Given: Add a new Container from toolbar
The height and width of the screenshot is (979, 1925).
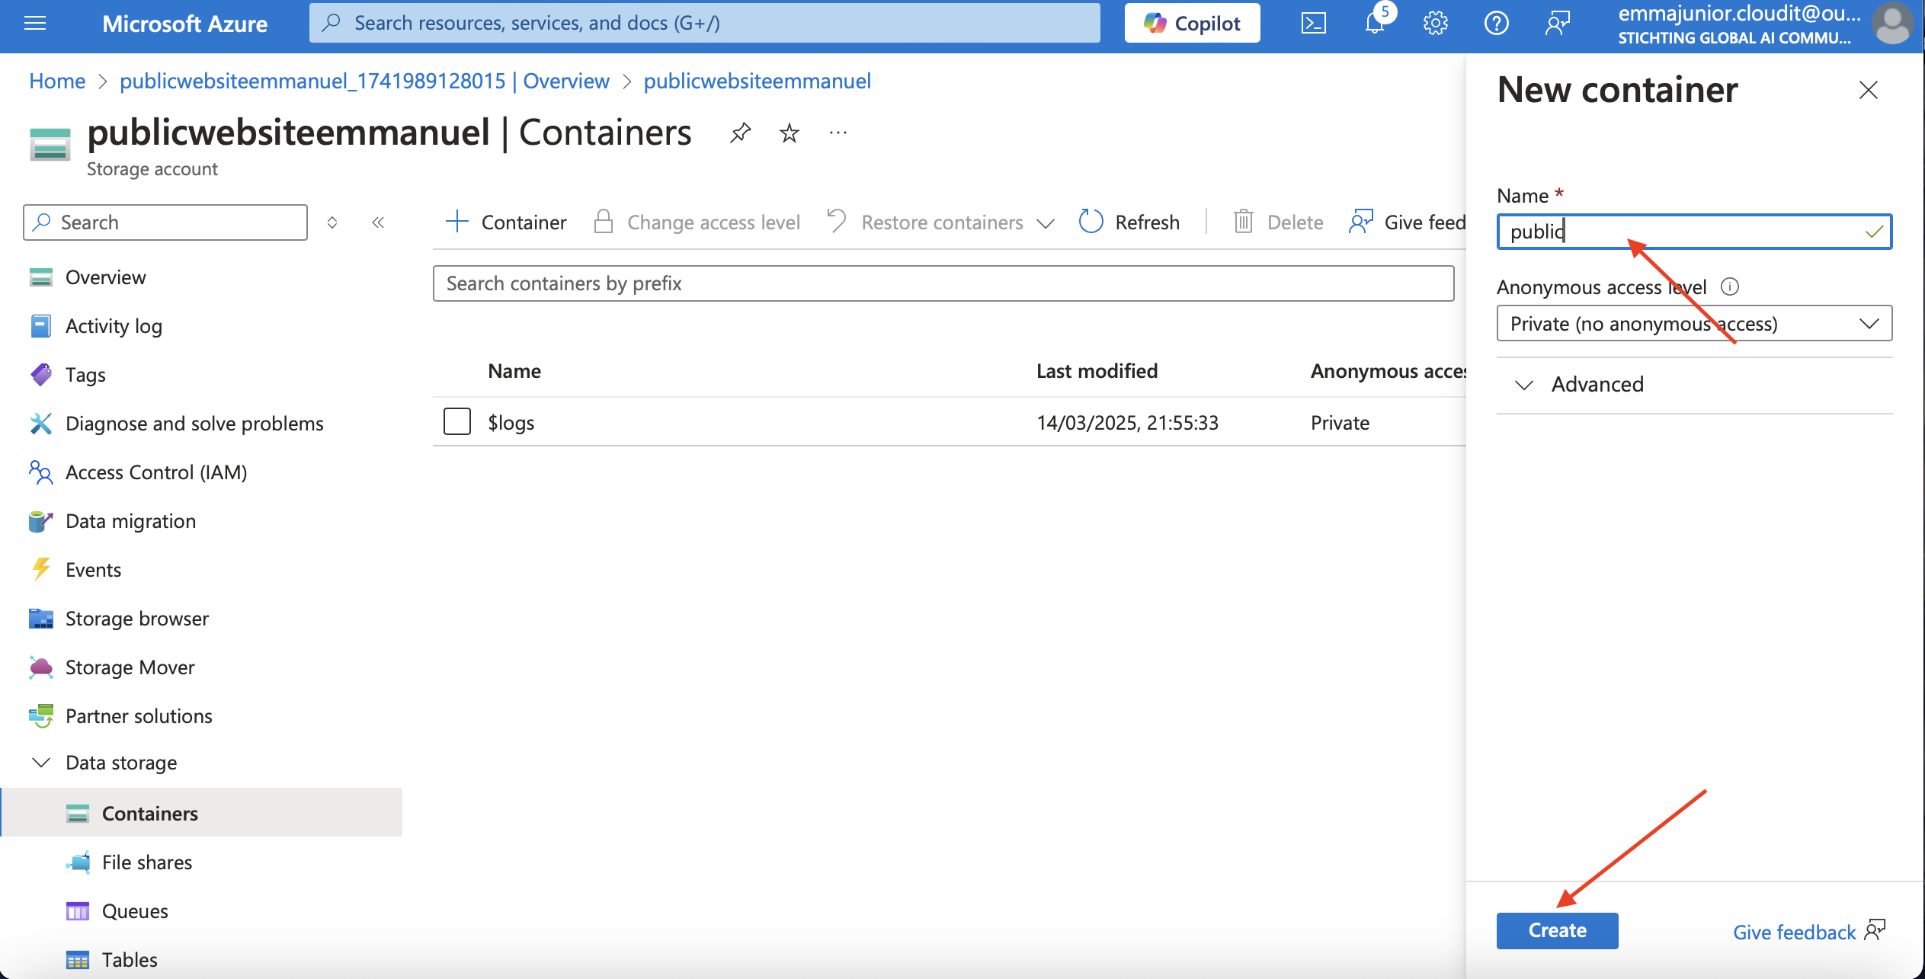Looking at the screenshot, I should [506, 222].
